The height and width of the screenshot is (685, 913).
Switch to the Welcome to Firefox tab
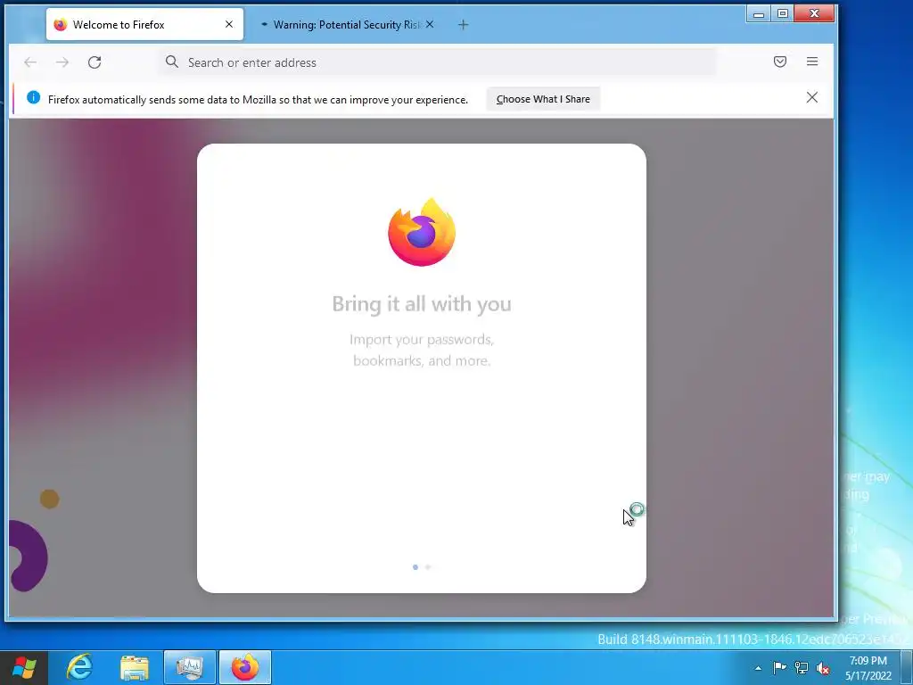coord(144,24)
